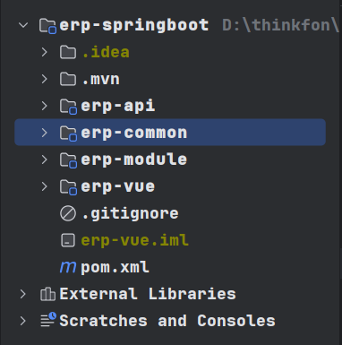This screenshot has width=342, height=345.
Task: Click the Maven 'm' icon beside pom.xml
Action: (68, 267)
